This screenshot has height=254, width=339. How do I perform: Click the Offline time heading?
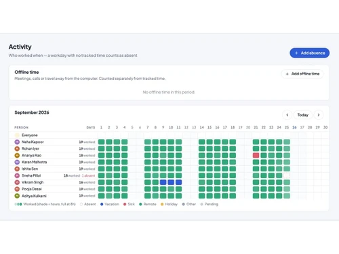coord(26,72)
